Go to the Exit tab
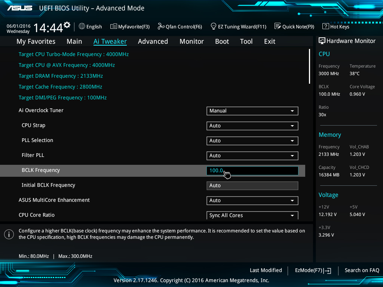 (270, 41)
